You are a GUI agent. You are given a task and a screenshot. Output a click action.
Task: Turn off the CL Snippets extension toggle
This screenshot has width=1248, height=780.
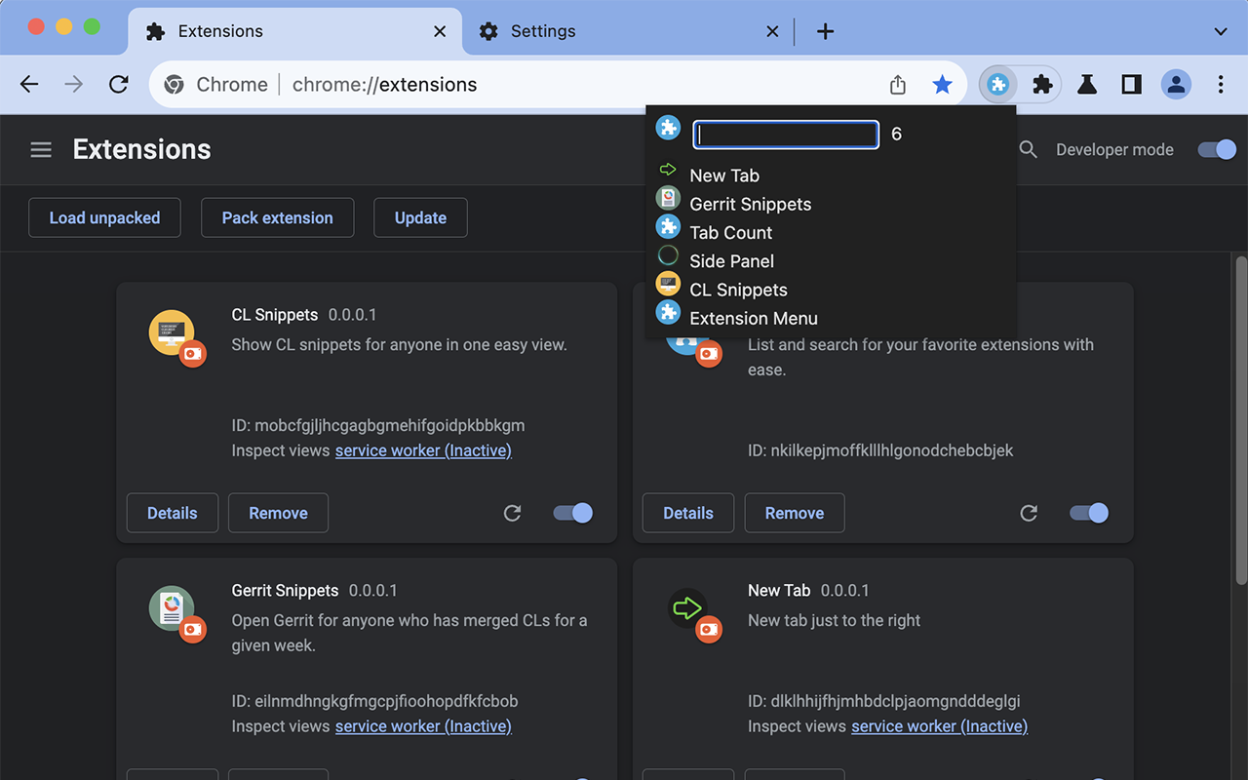click(x=572, y=513)
